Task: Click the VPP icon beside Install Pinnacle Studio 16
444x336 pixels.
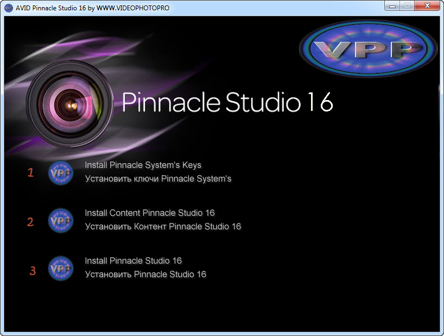Action: (61, 269)
